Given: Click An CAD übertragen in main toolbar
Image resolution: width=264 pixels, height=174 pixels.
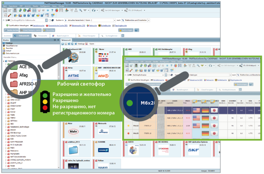Looking at the screenshot, I should 110,10.
